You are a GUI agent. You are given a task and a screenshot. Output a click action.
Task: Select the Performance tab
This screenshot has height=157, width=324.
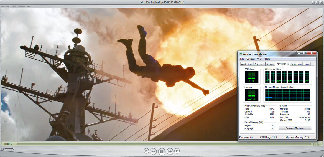pos(282,64)
